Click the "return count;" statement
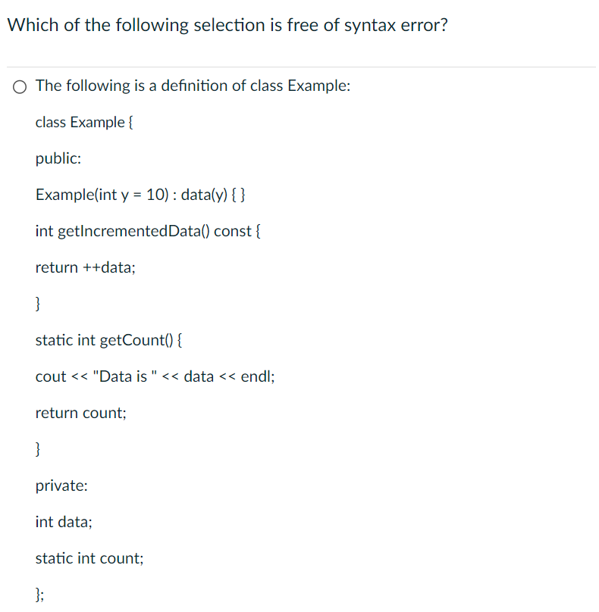The image size is (599, 612). (81, 413)
